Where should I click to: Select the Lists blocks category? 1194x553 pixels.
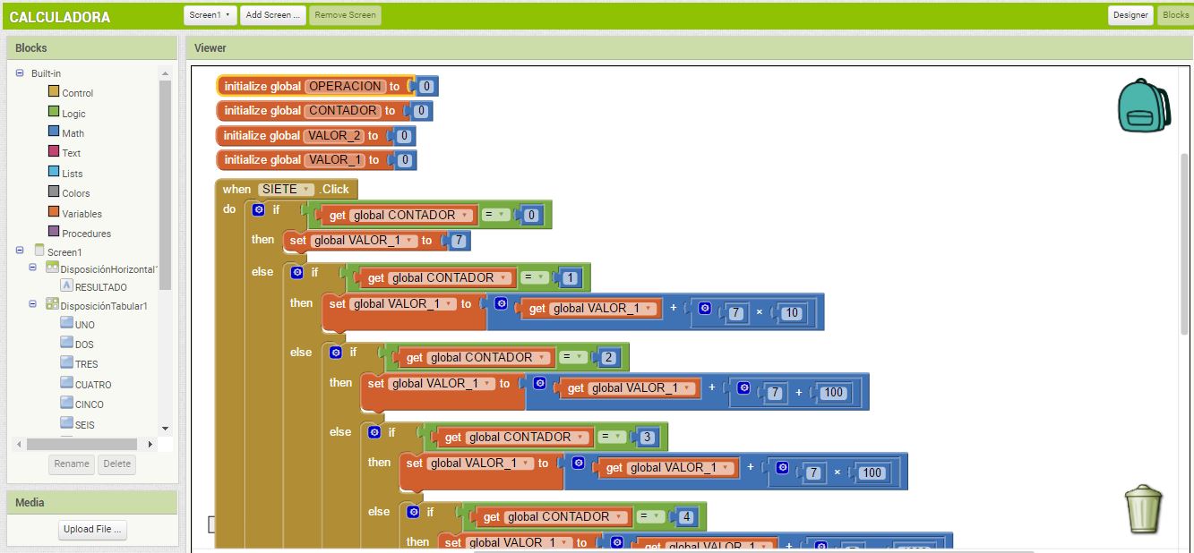pos(72,174)
